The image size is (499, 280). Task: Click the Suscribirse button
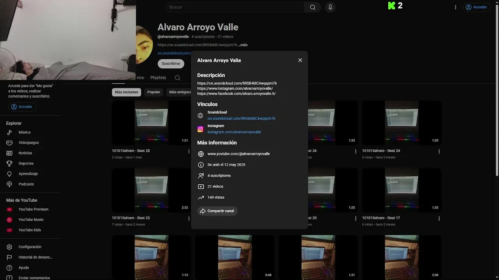[x=171, y=63]
